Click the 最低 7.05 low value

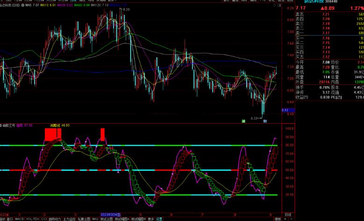[326, 72]
